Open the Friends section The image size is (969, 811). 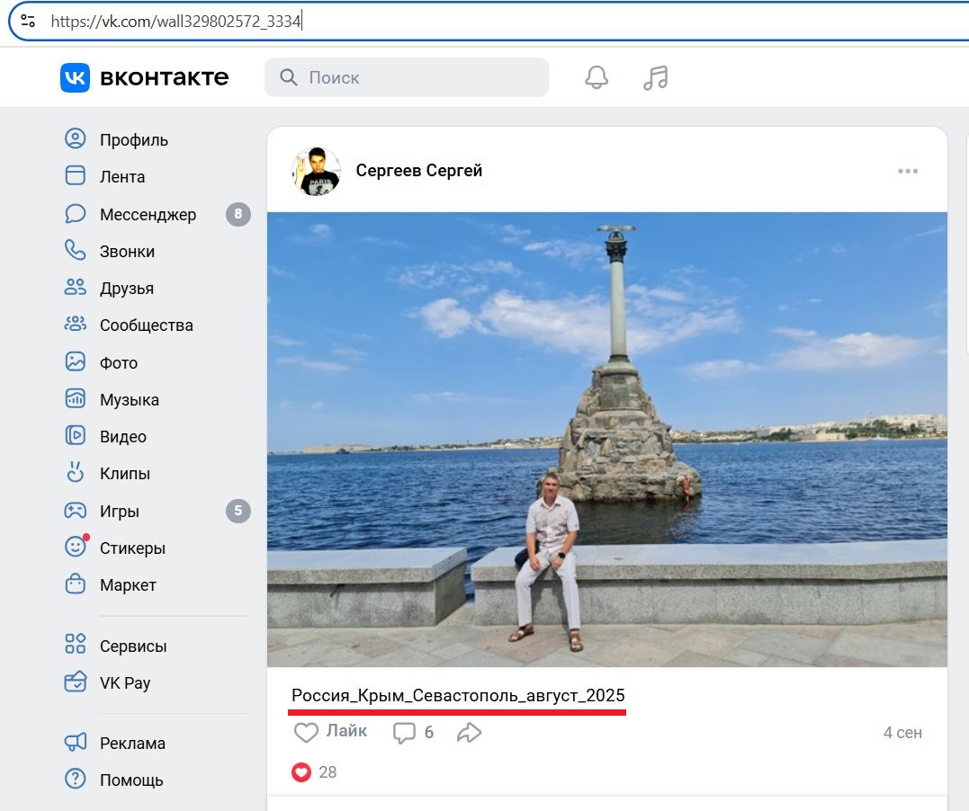pyautogui.click(x=126, y=289)
